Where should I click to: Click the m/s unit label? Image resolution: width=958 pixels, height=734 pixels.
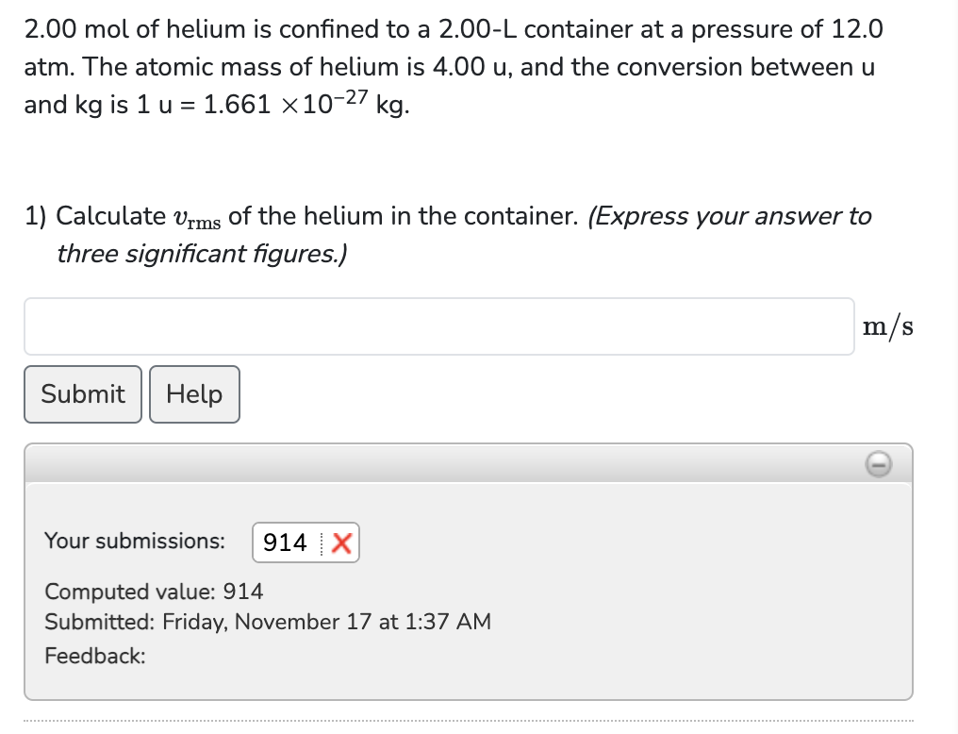888,325
